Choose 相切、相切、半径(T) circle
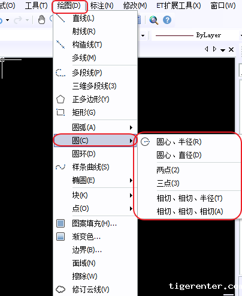Screen dimensions: 242x296 pyautogui.click(x=189, y=198)
